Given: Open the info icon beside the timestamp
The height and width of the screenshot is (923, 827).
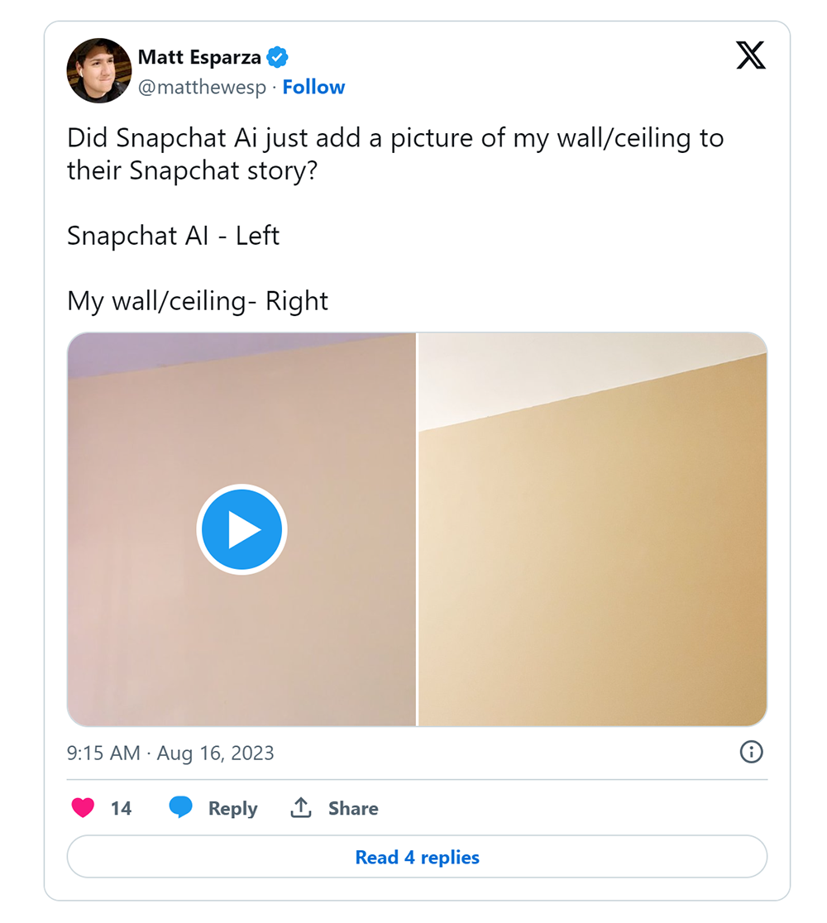Looking at the screenshot, I should click(751, 752).
